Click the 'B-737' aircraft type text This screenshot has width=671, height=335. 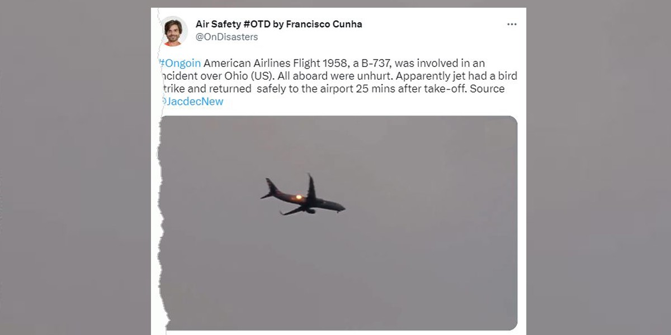(374, 64)
